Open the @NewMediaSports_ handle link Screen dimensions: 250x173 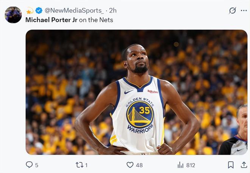click(x=74, y=11)
